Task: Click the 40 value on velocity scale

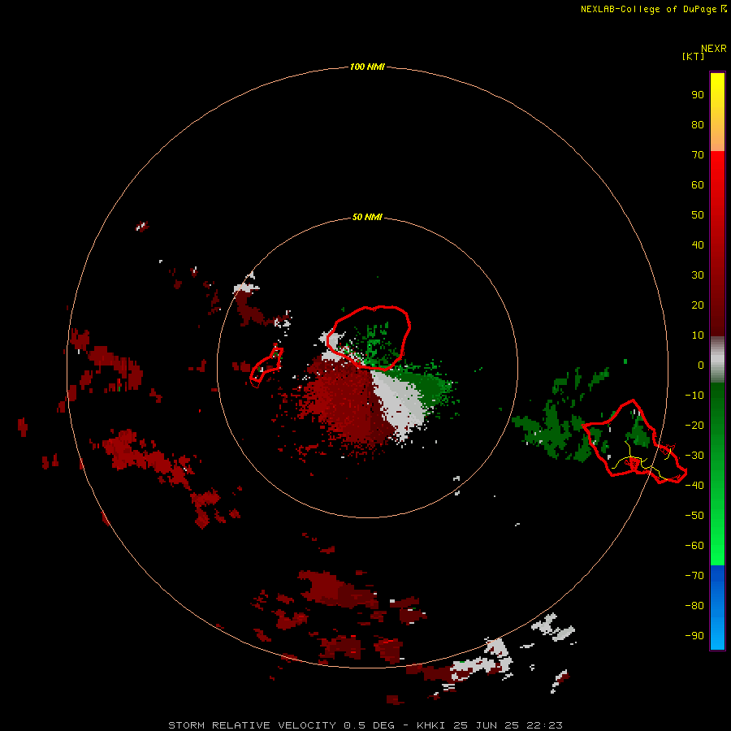Action: tap(698, 244)
